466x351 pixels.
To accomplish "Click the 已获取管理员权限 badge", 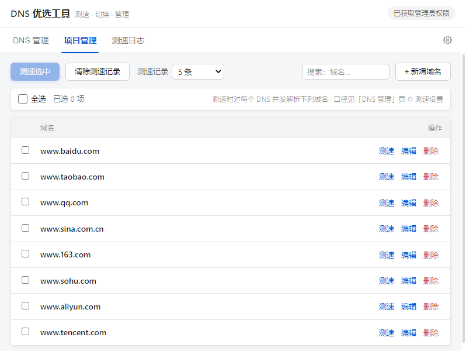I will [x=422, y=13].
